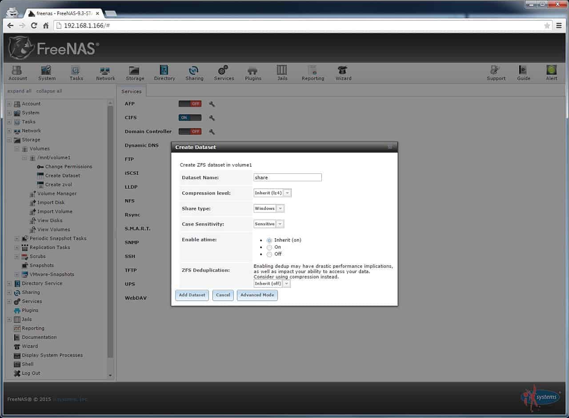Click the sidebar tree vertical scrollbar
569x418 pixels.
point(110,231)
